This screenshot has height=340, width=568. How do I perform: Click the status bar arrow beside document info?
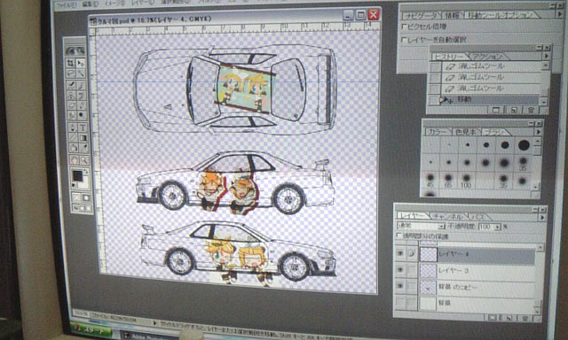pyautogui.click(x=155, y=323)
